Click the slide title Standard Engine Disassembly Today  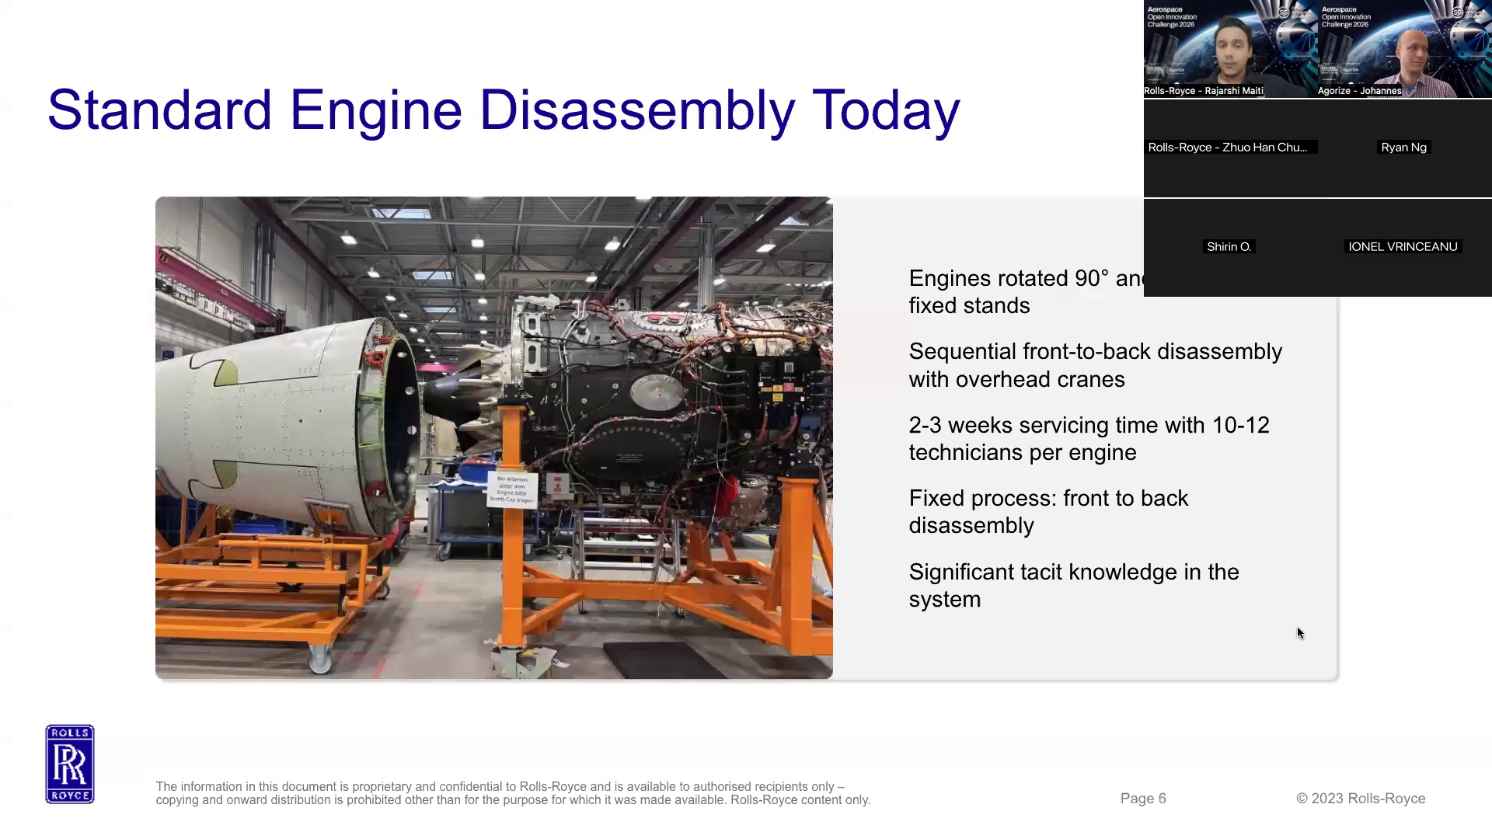click(504, 110)
